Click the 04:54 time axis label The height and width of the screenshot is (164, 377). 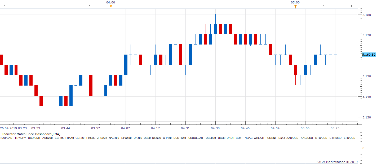[275, 128]
